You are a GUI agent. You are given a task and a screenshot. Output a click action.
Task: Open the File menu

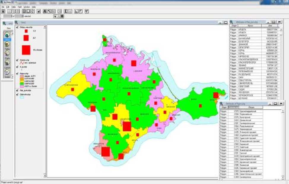click(x=3, y=7)
